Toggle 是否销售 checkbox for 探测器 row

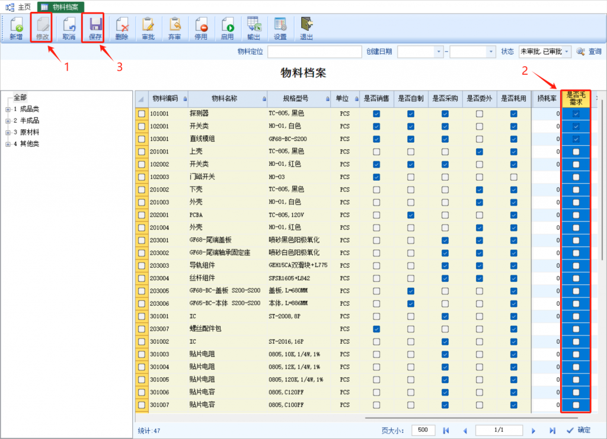point(376,114)
